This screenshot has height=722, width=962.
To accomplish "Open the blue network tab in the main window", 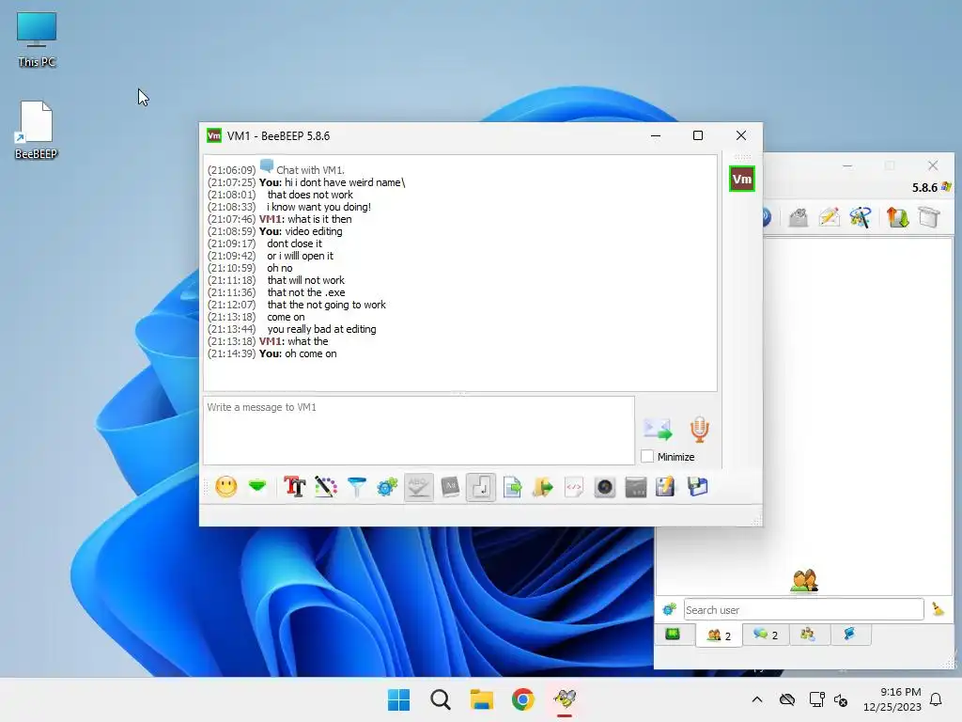I will [849, 635].
